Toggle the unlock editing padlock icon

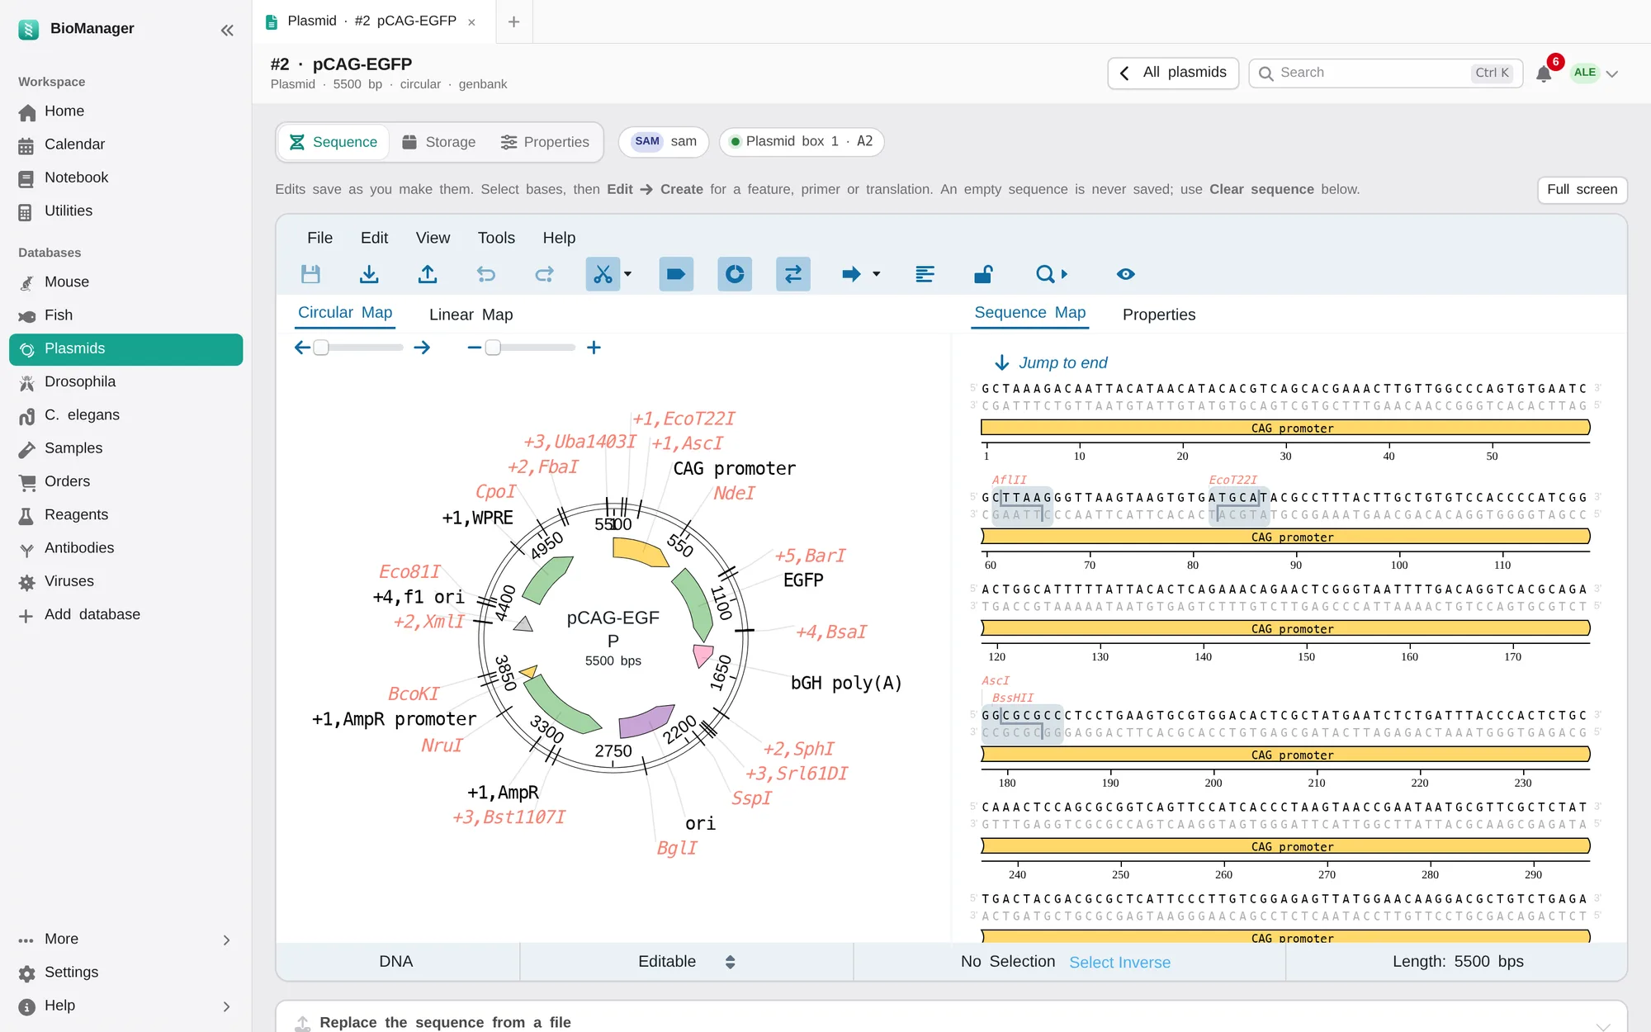point(984,274)
